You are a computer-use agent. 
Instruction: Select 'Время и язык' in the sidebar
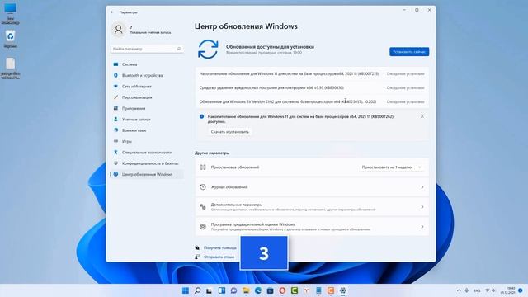147,130
